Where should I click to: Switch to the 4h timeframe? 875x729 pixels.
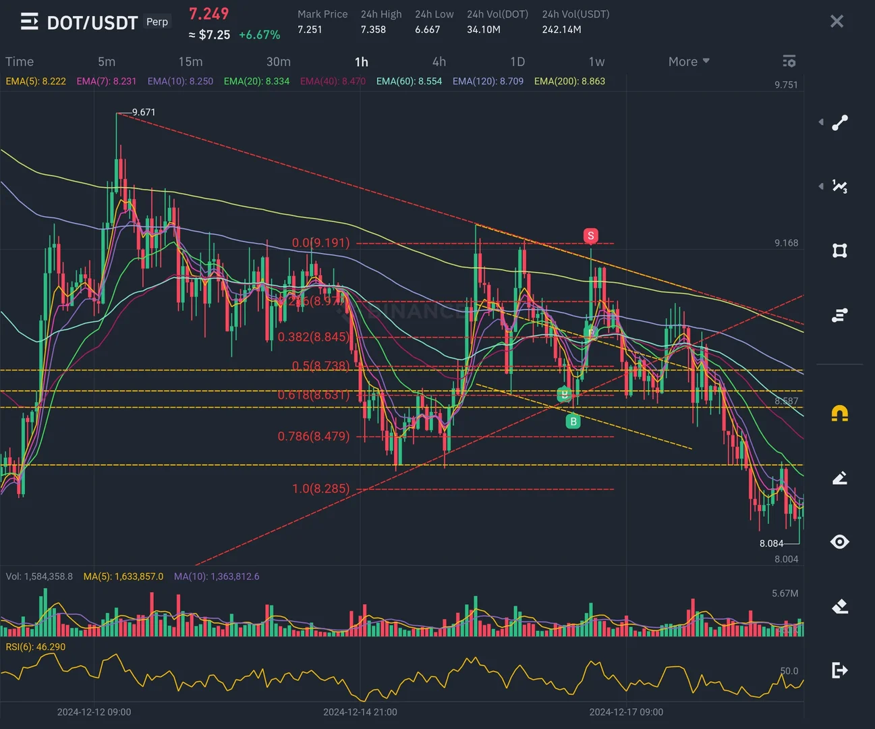439,61
